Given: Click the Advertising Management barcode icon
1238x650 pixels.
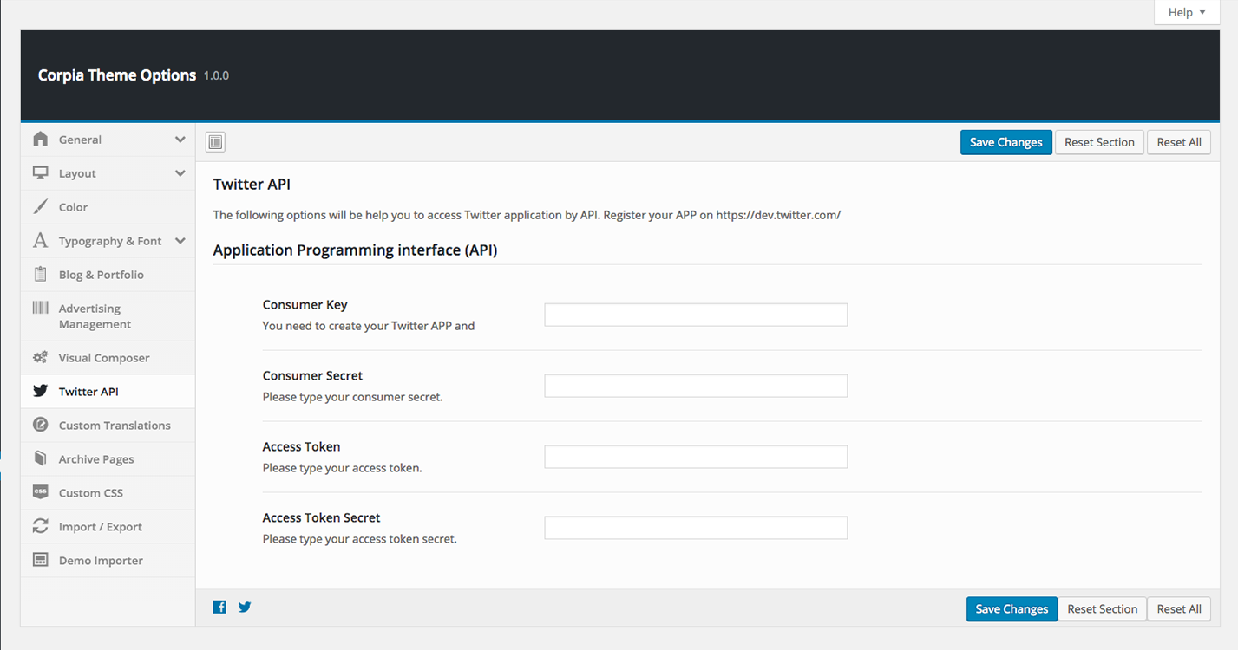Looking at the screenshot, I should tap(40, 309).
